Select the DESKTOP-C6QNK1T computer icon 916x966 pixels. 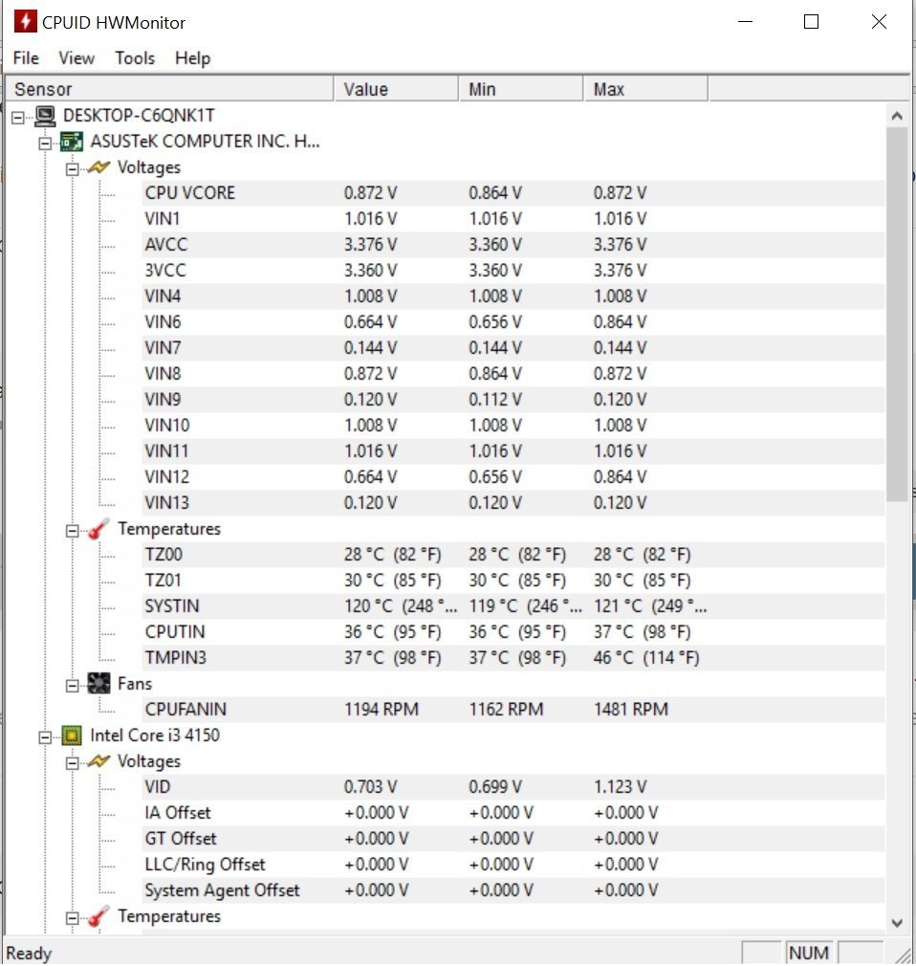click(x=45, y=115)
